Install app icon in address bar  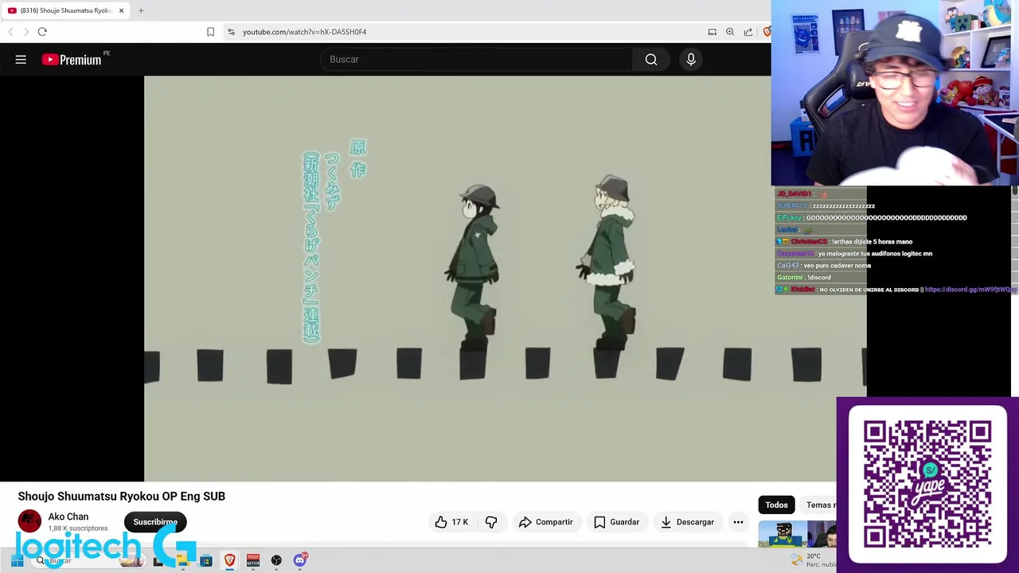[712, 32]
